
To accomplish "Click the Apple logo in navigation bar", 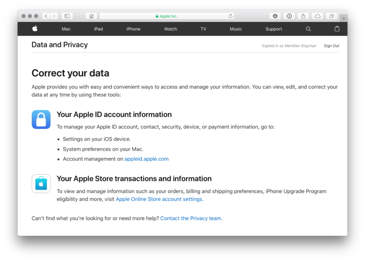I will click(35, 29).
